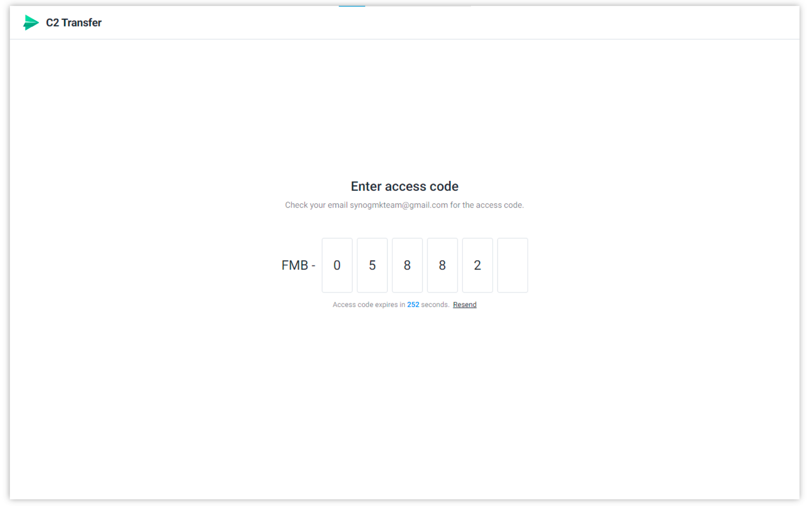This screenshot has height=506, width=809.
Task: Click the 252 seconds countdown value
Action: point(413,305)
